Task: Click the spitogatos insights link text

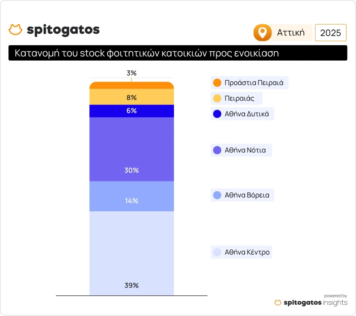Action: (x=315, y=303)
